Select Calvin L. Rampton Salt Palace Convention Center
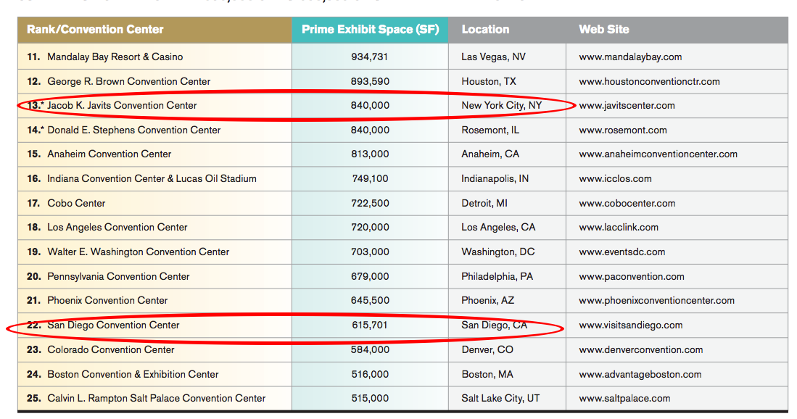This screenshot has width=797, height=419. click(x=156, y=398)
